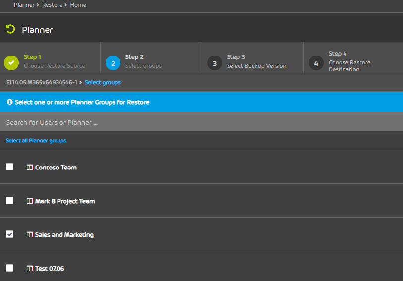Screen dimensions: 403x281
Task: Click the green checkmark circle for Step 1
Action: pyautogui.click(x=11, y=62)
